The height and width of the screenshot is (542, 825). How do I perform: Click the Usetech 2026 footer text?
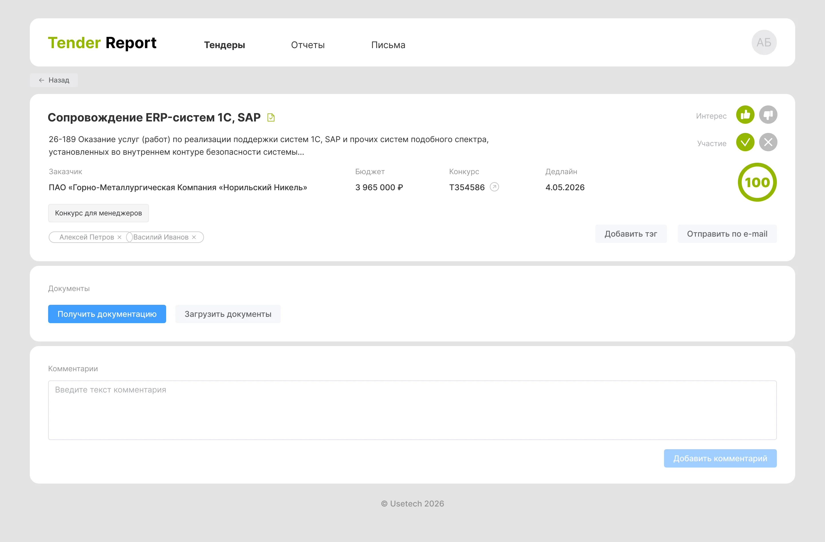(x=412, y=504)
